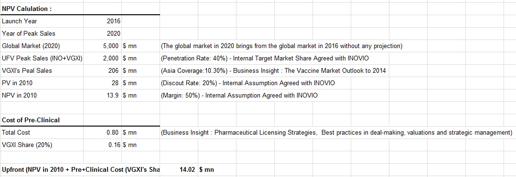Select the Discout Rate 20% note cell

point(248,83)
